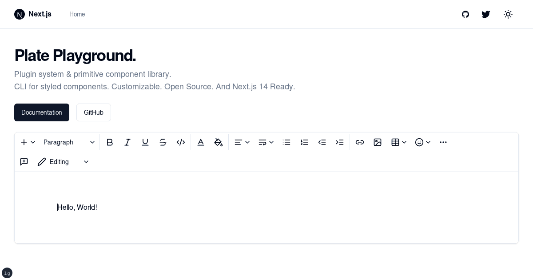The width and height of the screenshot is (533, 280).
Task: Open the text color picker
Action: pos(201,142)
